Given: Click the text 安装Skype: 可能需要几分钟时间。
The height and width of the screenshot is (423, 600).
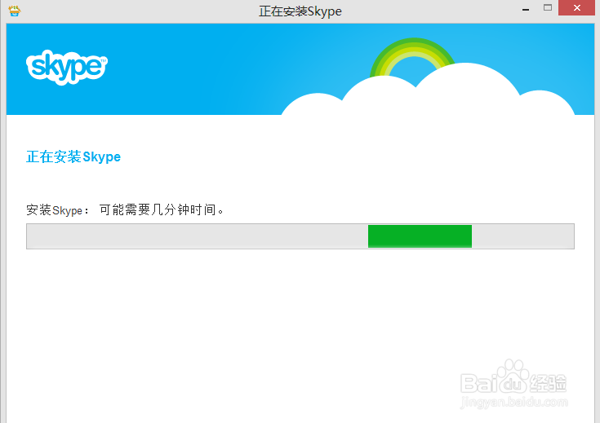Looking at the screenshot, I should (125, 209).
